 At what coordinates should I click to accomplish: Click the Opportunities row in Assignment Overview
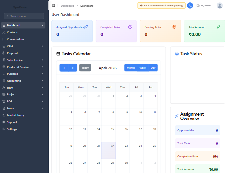[x=198, y=130]
